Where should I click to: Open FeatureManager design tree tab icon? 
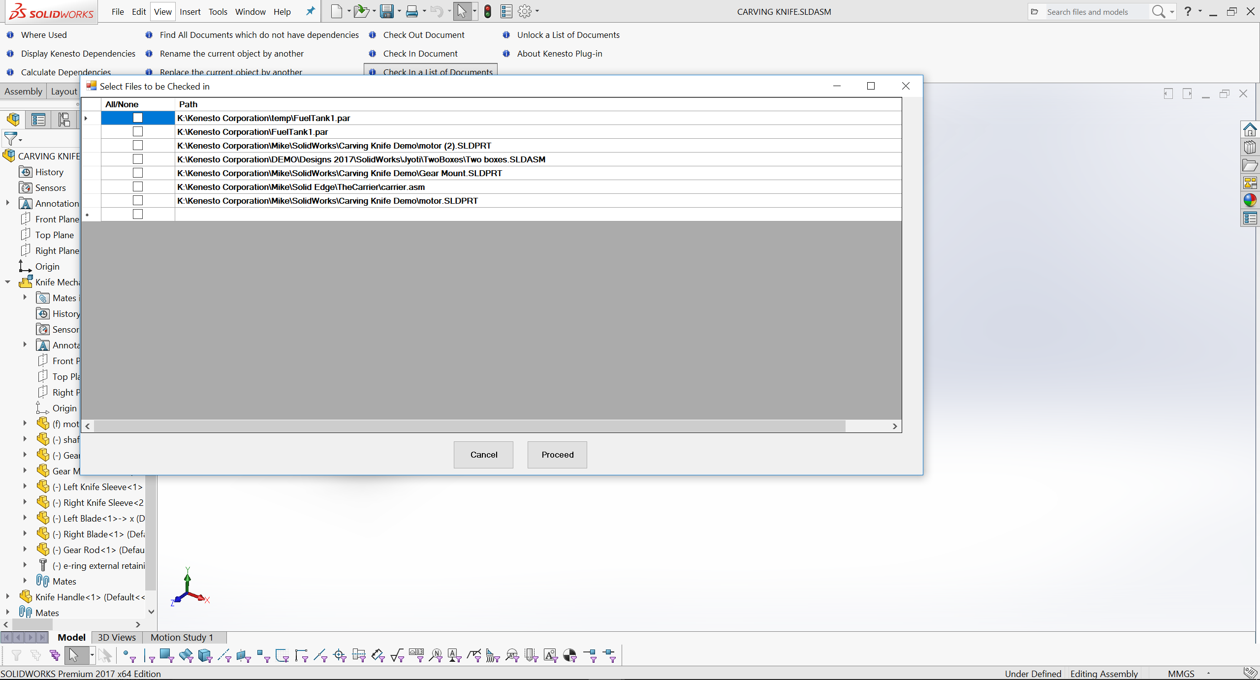pos(13,120)
